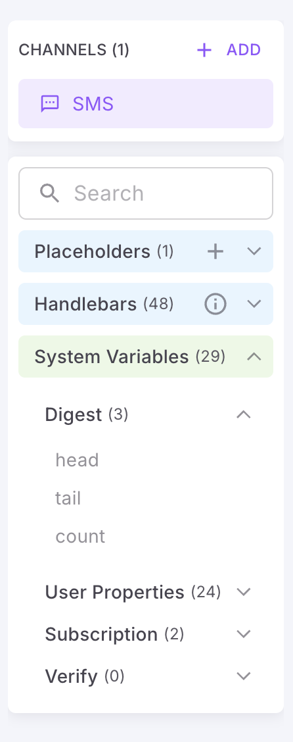
Task: Insert the tail digest variable
Action: click(68, 498)
